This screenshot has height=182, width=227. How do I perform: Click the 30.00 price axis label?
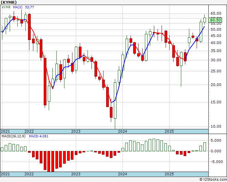point(216,60)
